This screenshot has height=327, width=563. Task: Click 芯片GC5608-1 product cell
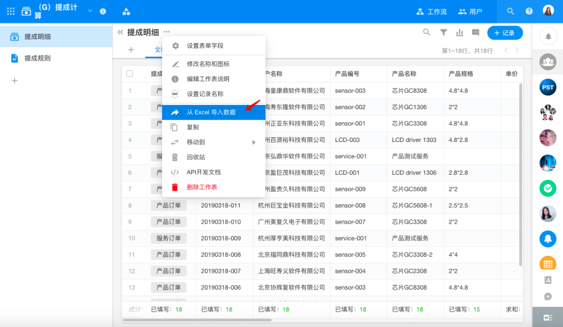412,205
